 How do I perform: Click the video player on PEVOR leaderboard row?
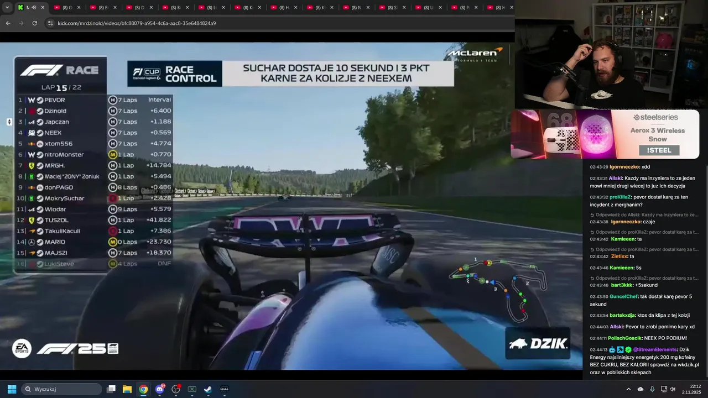(x=95, y=100)
